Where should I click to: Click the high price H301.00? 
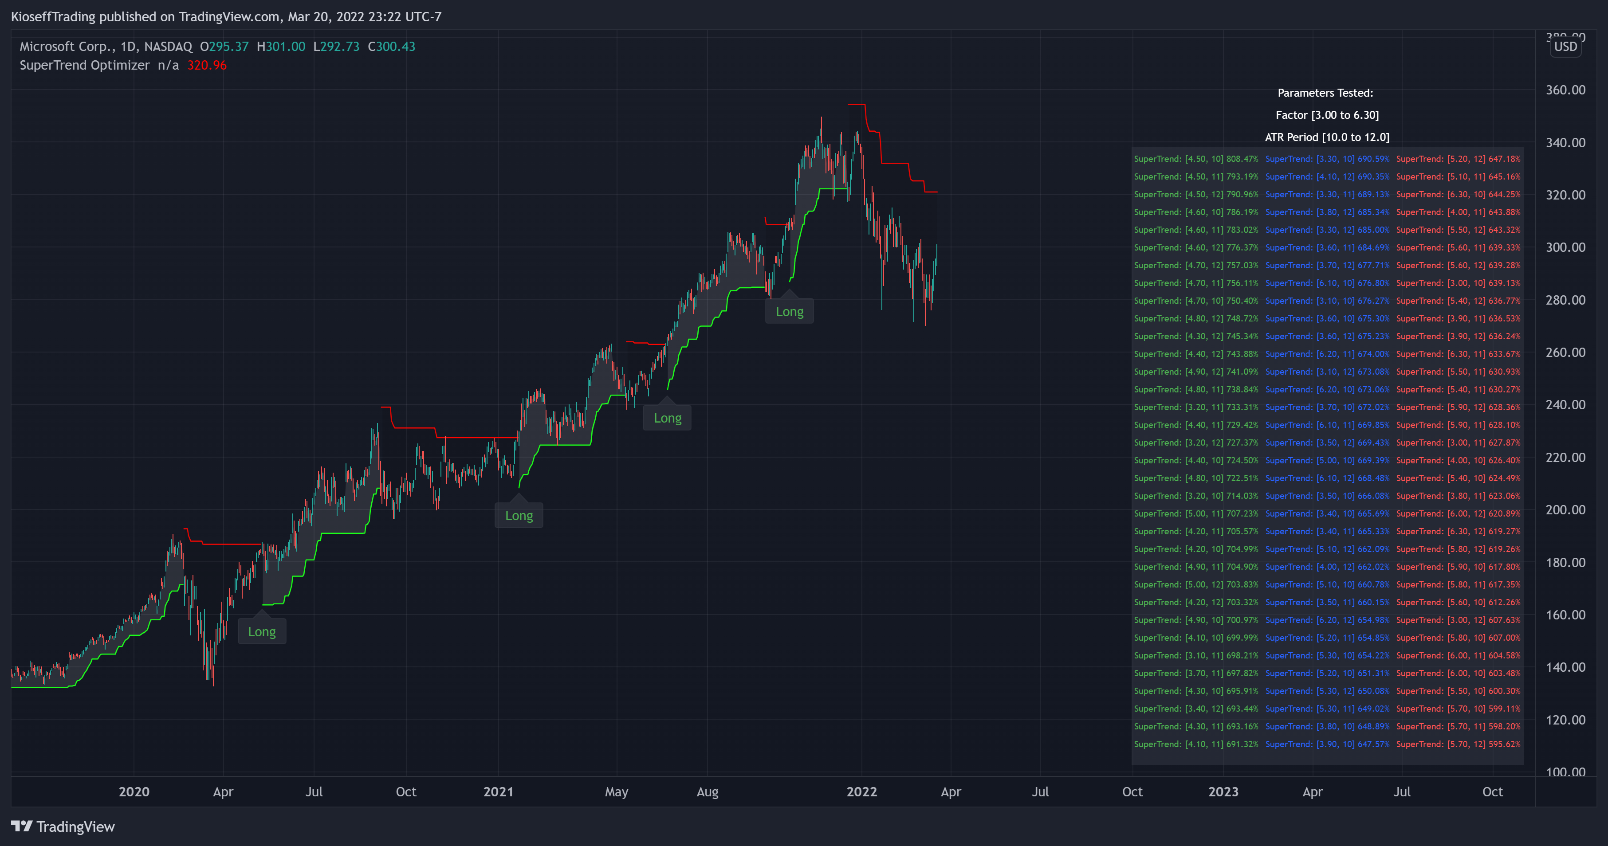coord(281,47)
